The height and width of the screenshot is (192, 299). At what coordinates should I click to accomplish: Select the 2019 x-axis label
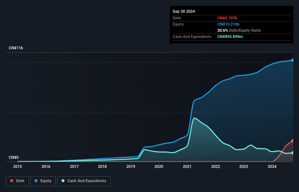[x=131, y=166]
